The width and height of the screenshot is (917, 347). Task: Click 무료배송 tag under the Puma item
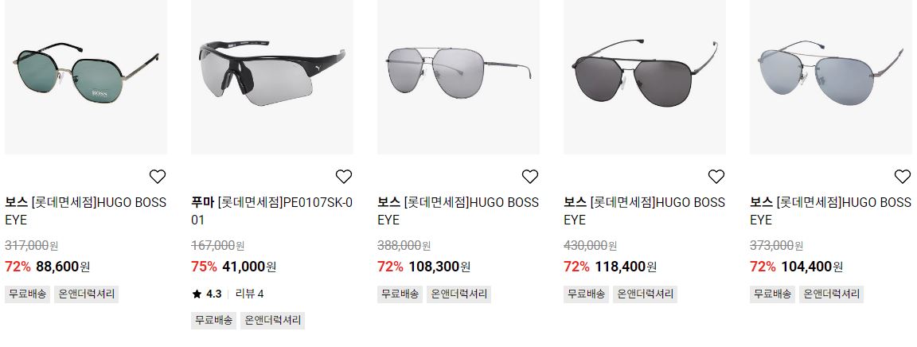pyautogui.click(x=213, y=320)
